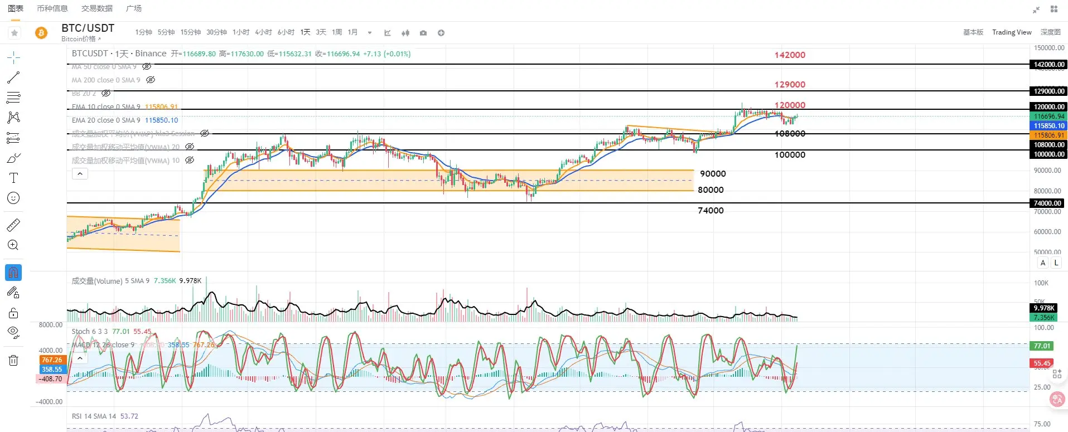Viewport: 1068px width, 432px height.
Task: Collapse the panel with the shrink arrows icon
Action: point(1036,9)
